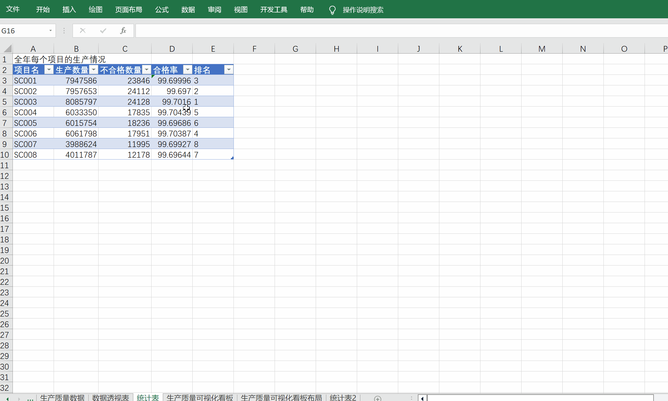Click the sheet tabs ellipsis icon
The height and width of the screenshot is (401, 668).
(x=30, y=398)
